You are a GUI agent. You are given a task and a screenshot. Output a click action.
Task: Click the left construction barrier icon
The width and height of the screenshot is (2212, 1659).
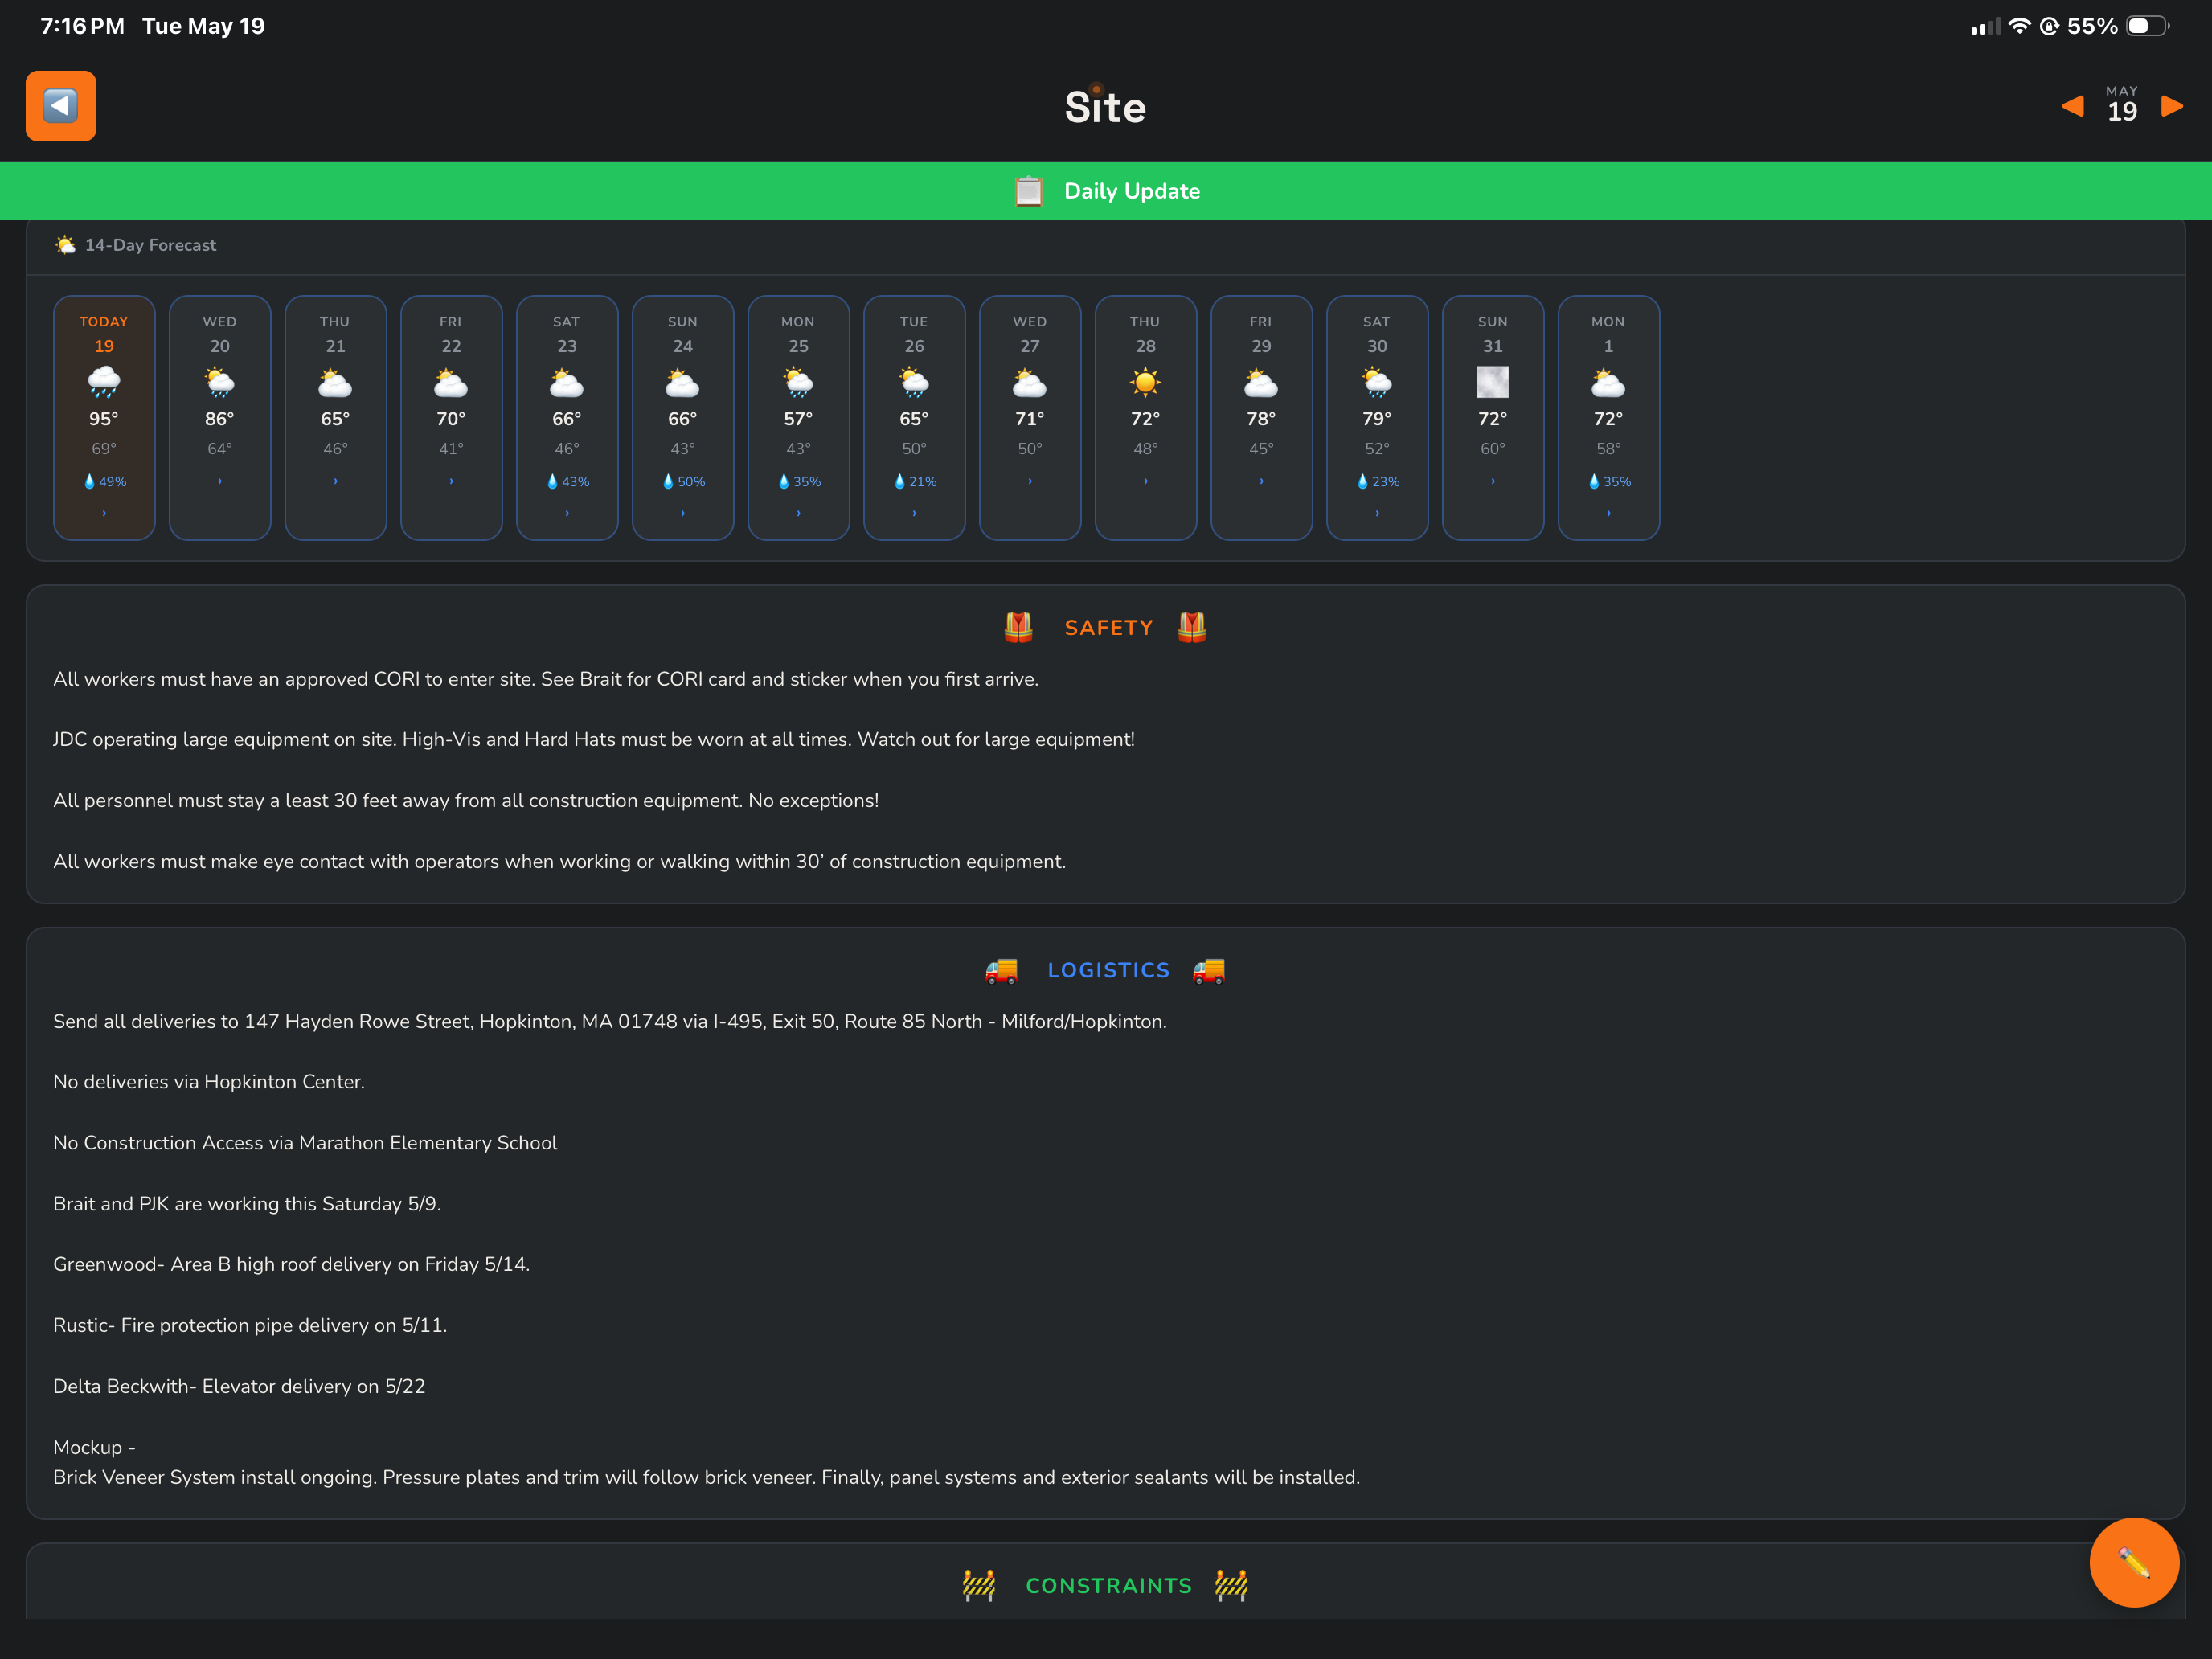pos(979,1585)
